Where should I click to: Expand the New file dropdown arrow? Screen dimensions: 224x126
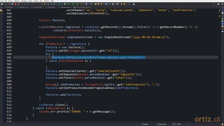point(4,4)
